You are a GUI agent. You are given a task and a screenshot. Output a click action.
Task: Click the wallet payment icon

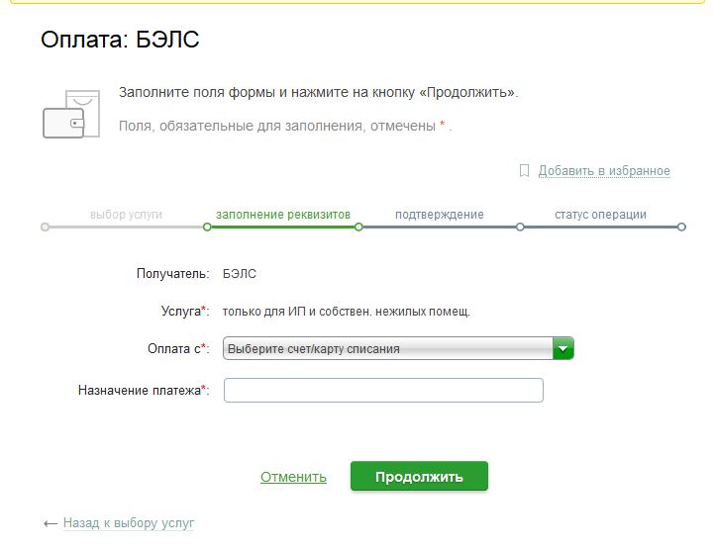[71, 114]
